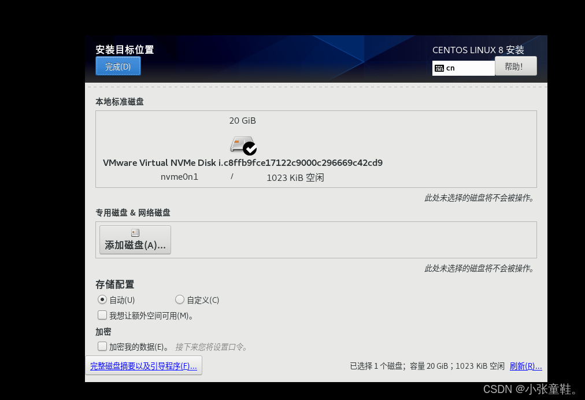The image size is (585, 400).
Task: Click the 专用磁盘 & 网络磁盘 section header
Action: click(x=134, y=213)
